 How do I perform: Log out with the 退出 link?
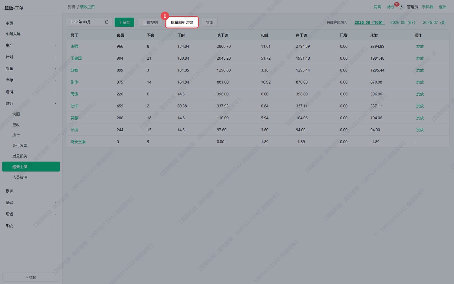(x=443, y=7)
